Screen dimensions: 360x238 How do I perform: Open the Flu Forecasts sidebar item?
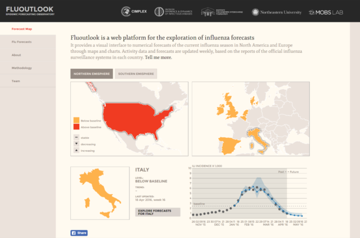(21, 42)
